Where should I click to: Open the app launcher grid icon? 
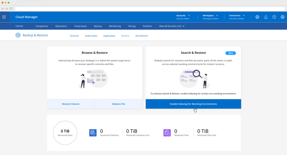pos(4,17)
